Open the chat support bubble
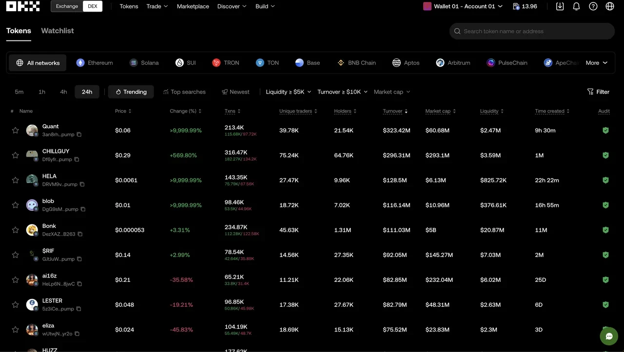The height and width of the screenshot is (352, 624). point(609,336)
